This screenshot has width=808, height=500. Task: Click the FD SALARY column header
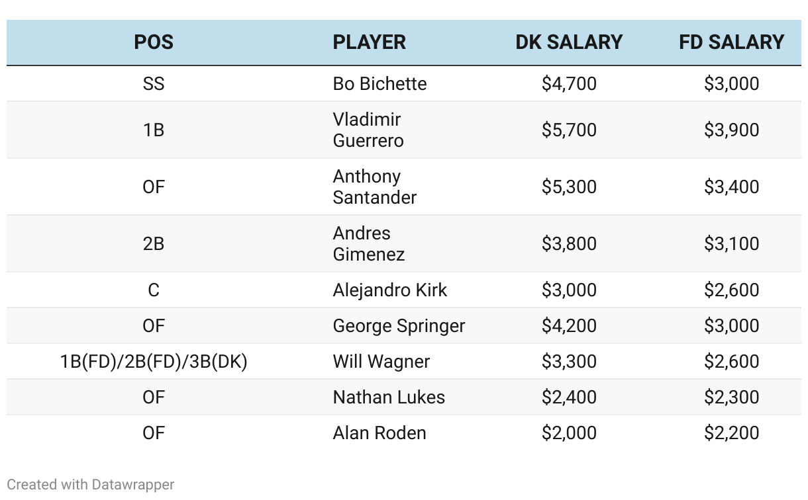[731, 42]
